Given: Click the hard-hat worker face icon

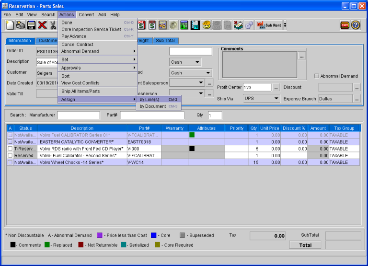Looking at the screenshot, I should [207, 25].
